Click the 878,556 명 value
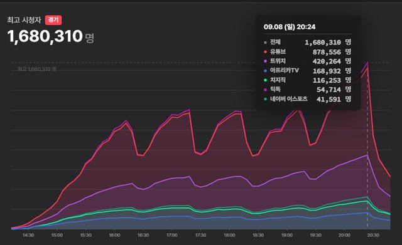This screenshot has height=245, width=402. 332,52
